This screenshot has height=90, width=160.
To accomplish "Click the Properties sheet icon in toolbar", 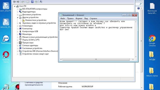I will [27, 2].
